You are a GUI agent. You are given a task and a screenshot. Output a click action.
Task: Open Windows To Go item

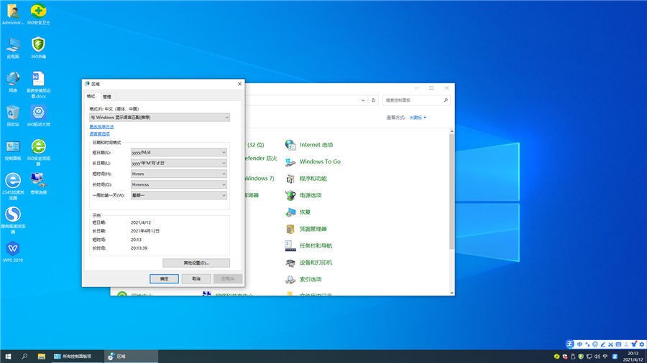pyautogui.click(x=319, y=161)
